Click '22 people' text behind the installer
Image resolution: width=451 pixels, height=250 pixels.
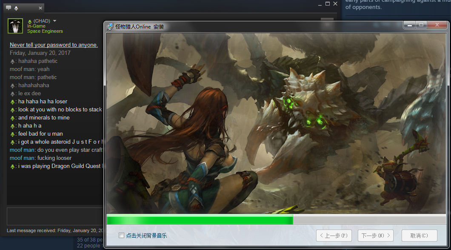coord(88,246)
